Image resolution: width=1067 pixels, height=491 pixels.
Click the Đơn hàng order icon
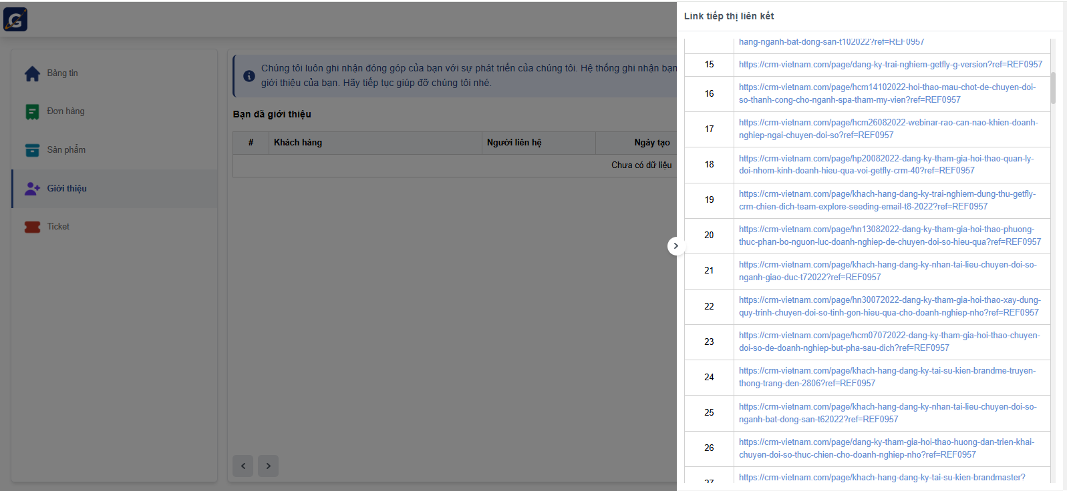pos(32,112)
